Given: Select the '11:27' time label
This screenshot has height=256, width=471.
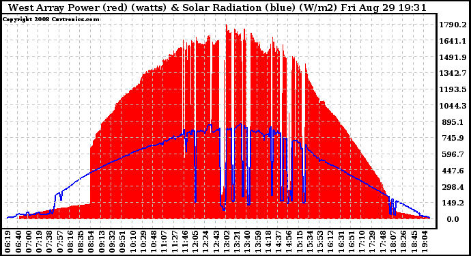Looking at the screenshot, I should [x=174, y=242].
